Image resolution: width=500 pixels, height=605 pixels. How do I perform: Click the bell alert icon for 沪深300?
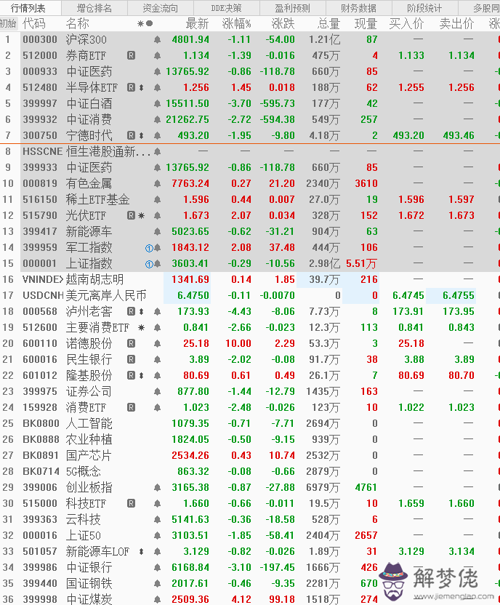[x=157, y=40]
